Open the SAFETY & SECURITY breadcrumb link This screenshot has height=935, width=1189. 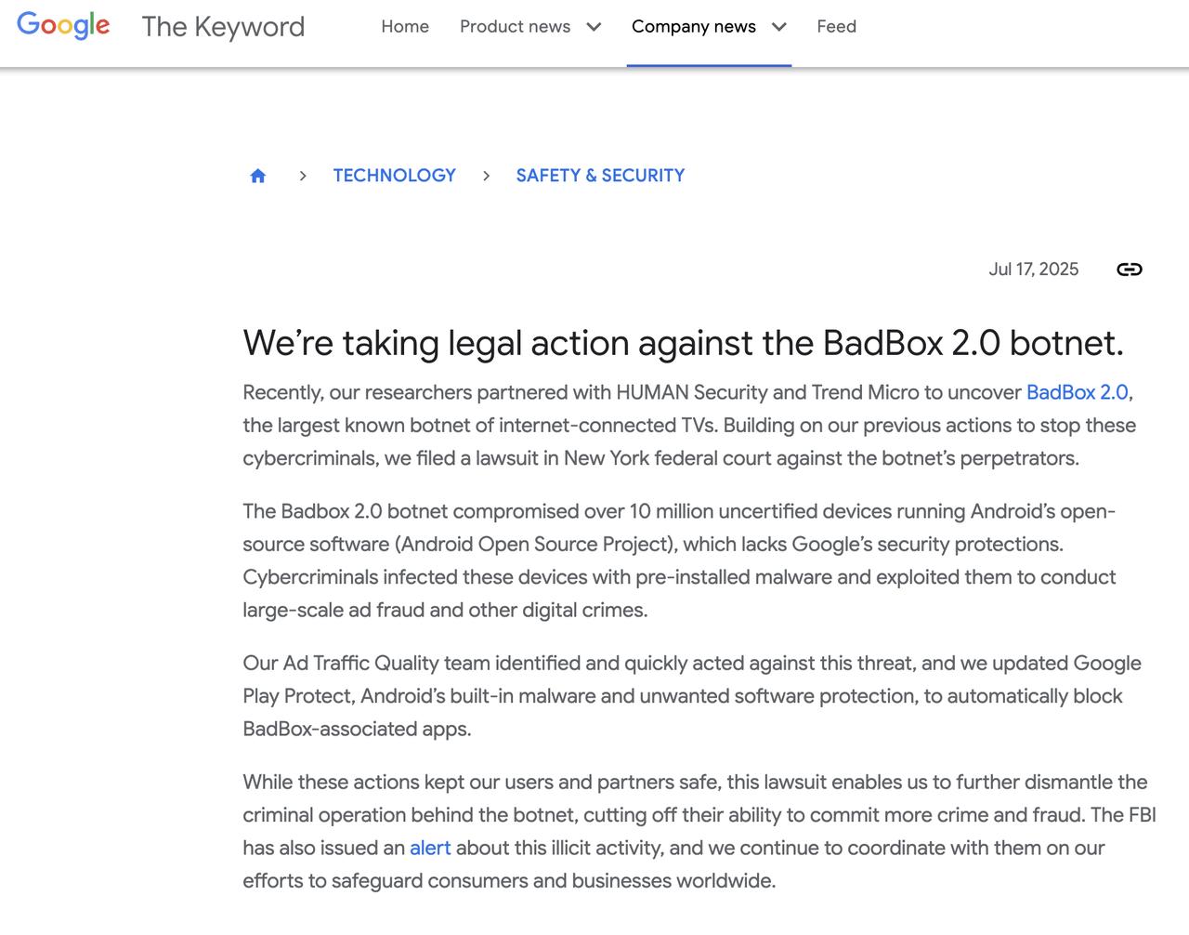click(x=600, y=176)
